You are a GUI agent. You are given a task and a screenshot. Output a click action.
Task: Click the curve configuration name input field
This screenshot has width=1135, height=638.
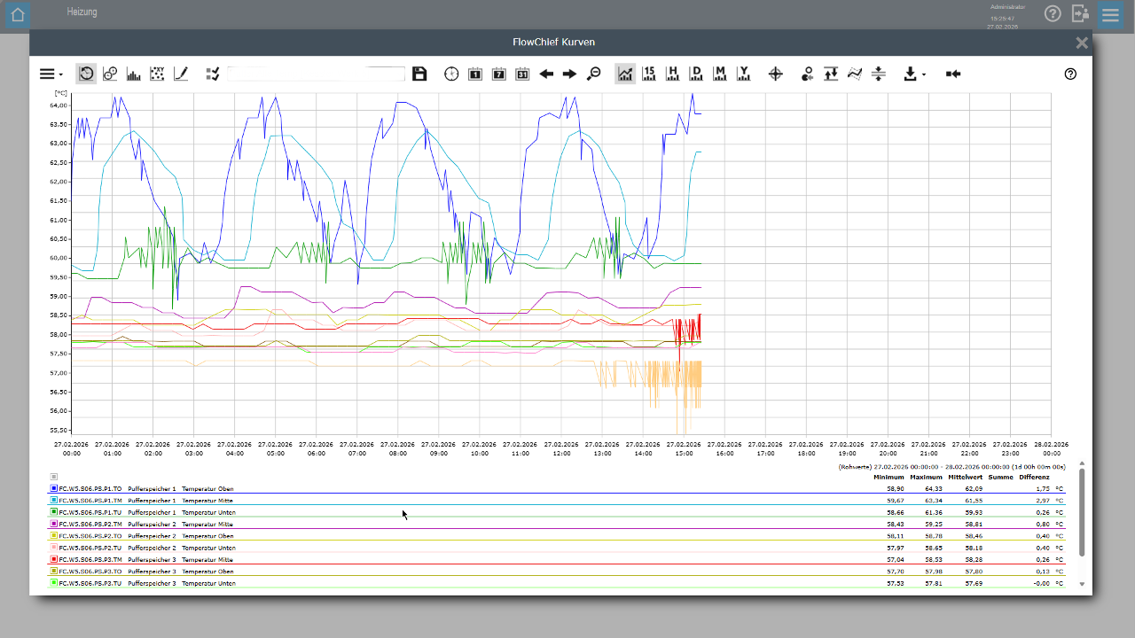316,74
